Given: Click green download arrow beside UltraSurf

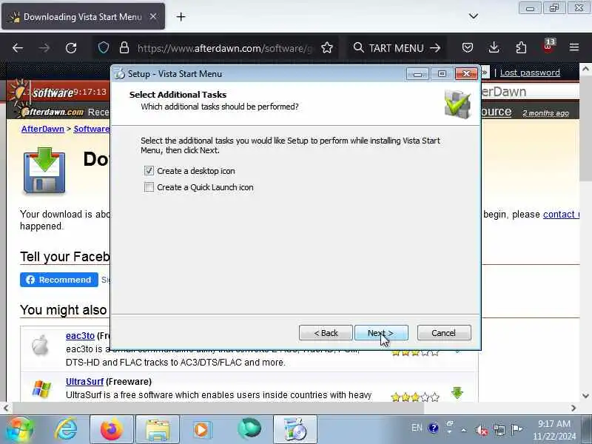Looking at the screenshot, I should click(x=457, y=393).
